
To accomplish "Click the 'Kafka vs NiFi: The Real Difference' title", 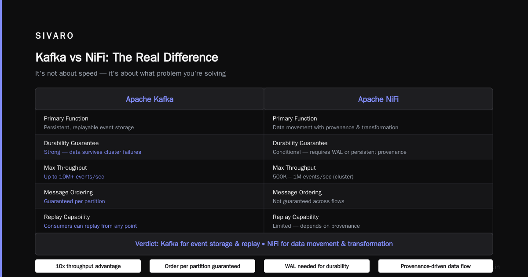I will [x=127, y=57].
